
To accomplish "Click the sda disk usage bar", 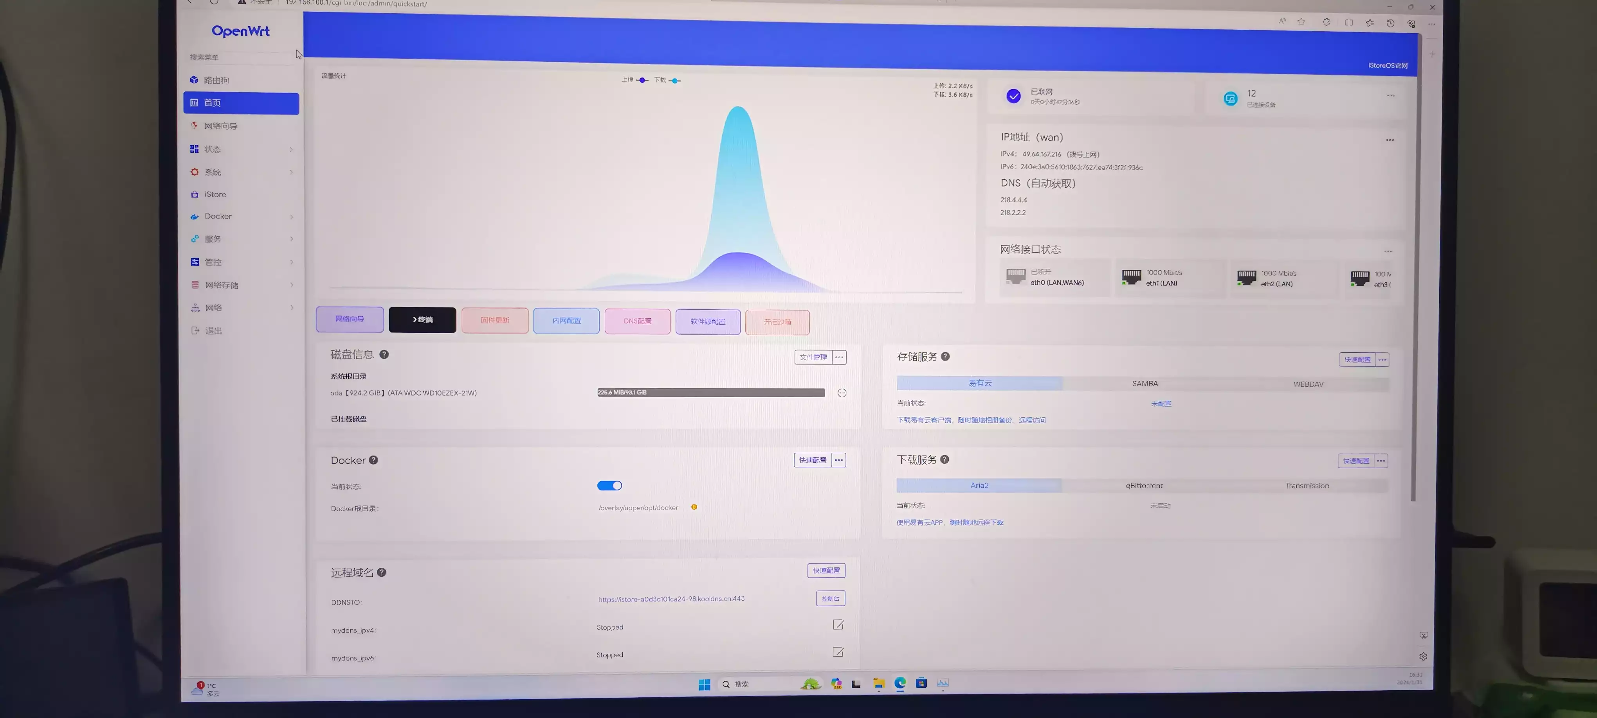I will pyautogui.click(x=710, y=393).
